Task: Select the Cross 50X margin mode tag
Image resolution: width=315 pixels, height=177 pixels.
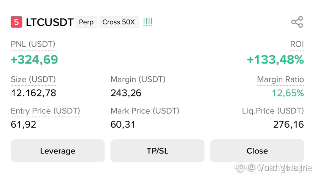Action: click(x=119, y=22)
